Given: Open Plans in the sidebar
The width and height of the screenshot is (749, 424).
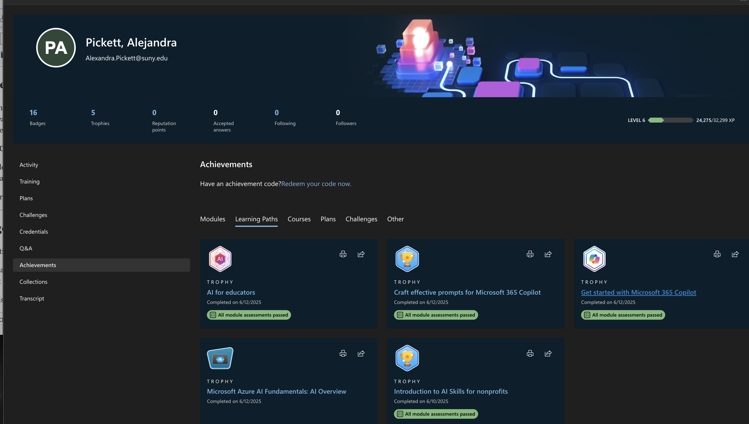Looking at the screenshot, I should (26, 198).
